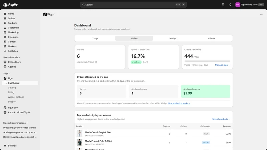Open Adding new products conversation

pyautogui.click(x=20, y=132)
